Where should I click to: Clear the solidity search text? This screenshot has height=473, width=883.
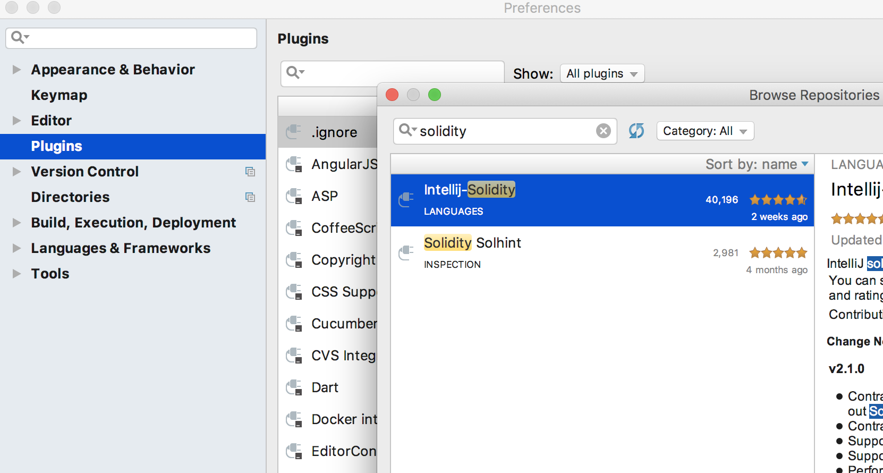point(604,131)
